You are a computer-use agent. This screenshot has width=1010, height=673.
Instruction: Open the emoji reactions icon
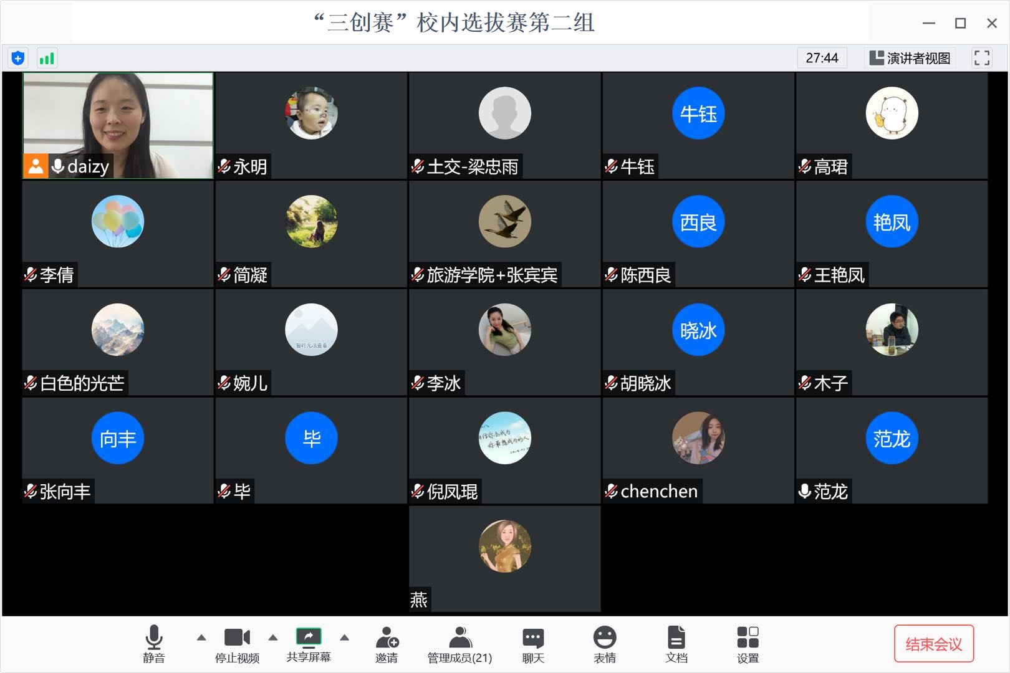(x=604, y=644)
